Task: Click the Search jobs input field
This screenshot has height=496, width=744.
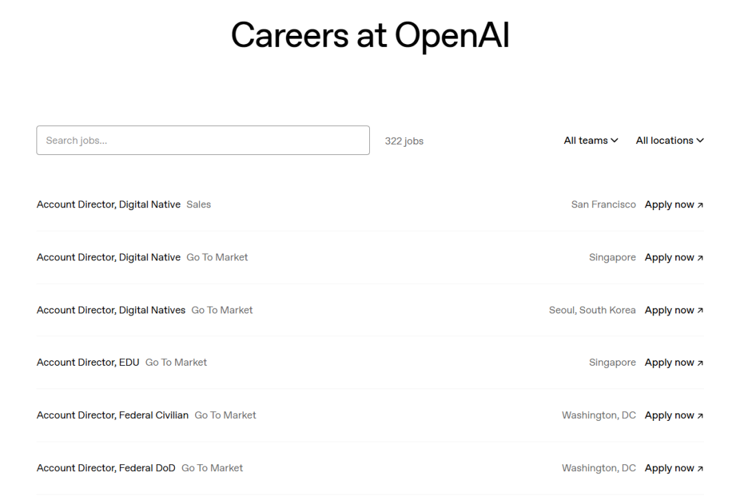Action: click(x=203, y=140)
